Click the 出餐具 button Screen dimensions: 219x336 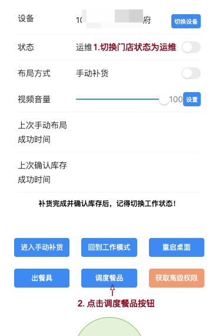pyautogui.click(x=42, y=278)
